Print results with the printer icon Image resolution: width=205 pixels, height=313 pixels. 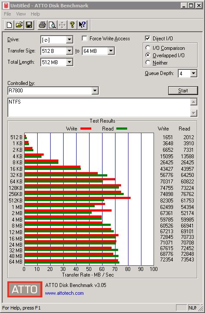pos(42,25)
